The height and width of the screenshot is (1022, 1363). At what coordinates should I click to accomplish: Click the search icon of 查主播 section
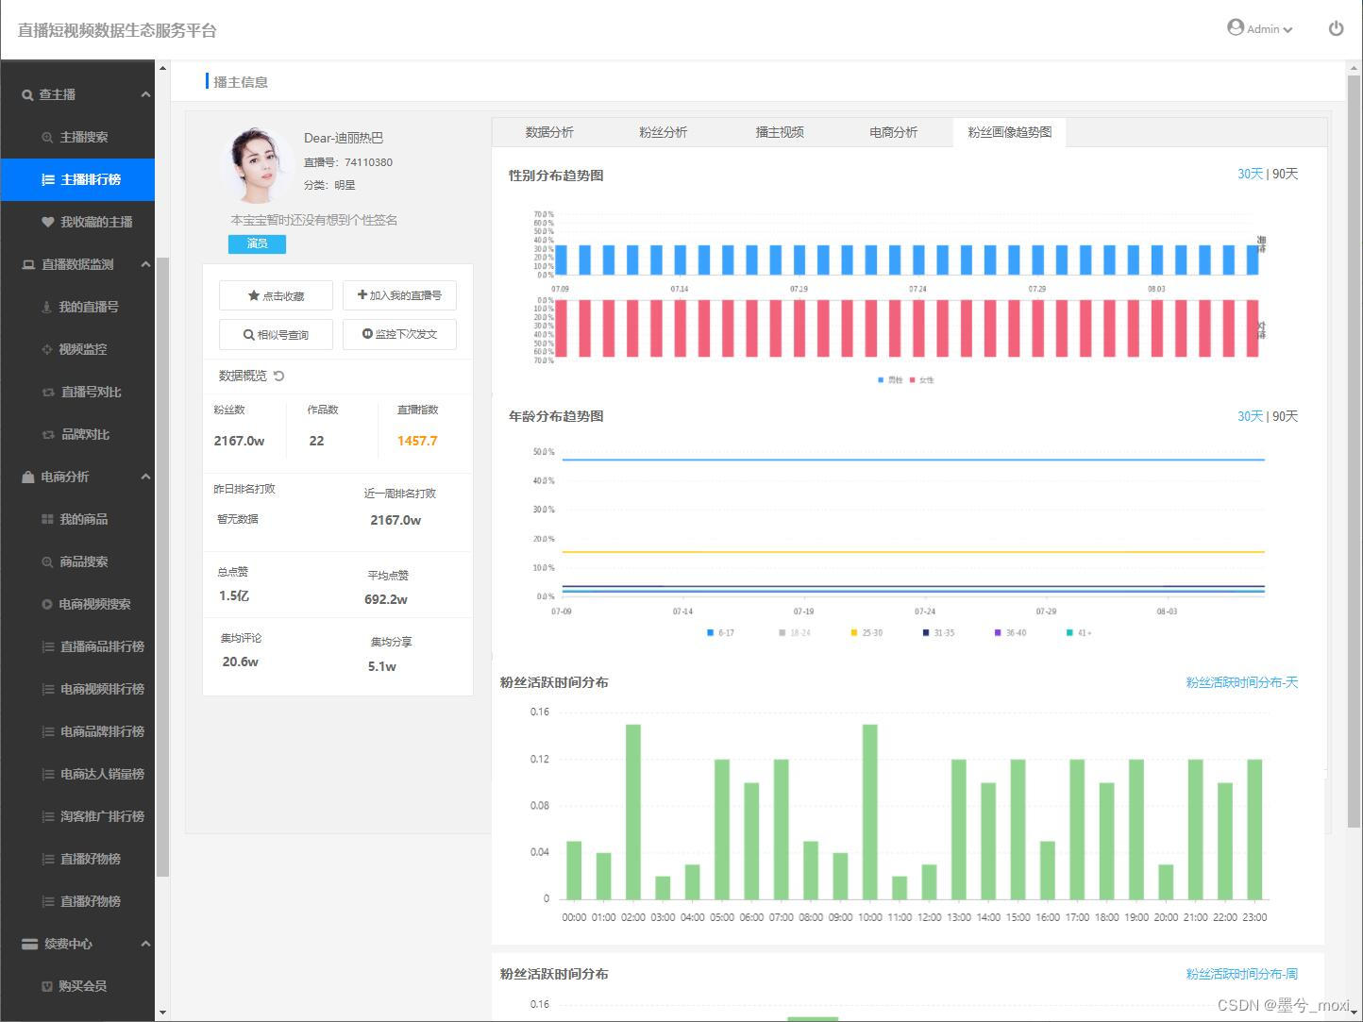27,95
